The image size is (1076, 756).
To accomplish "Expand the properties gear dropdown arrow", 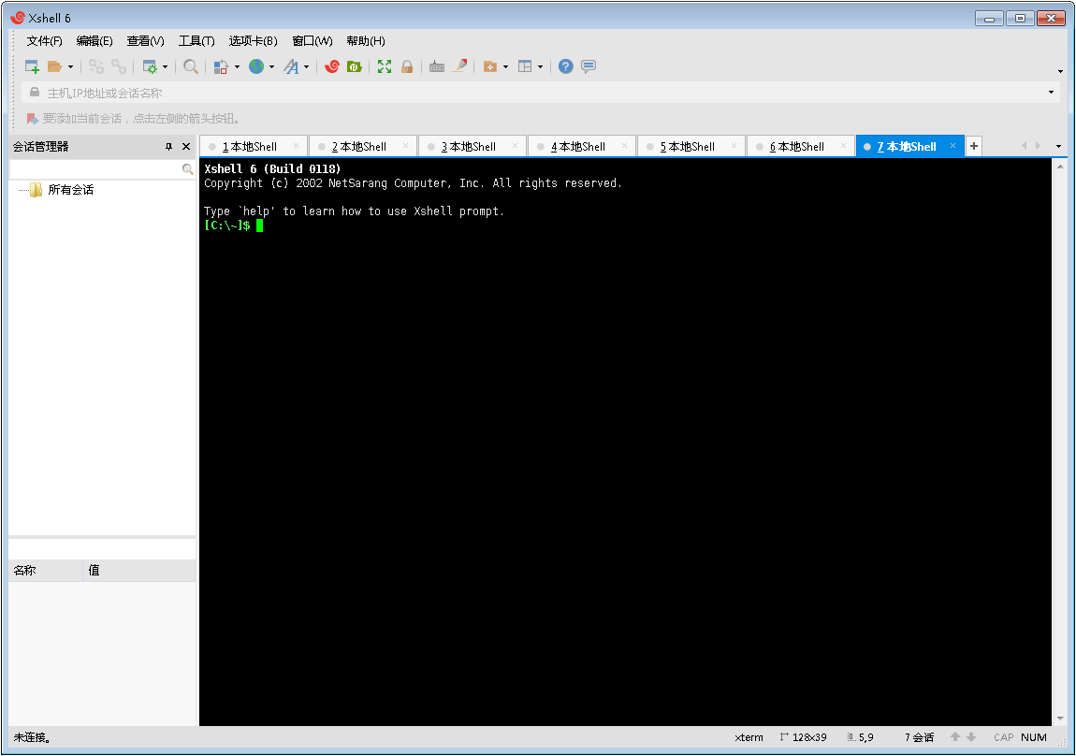I will coord(165,67).
